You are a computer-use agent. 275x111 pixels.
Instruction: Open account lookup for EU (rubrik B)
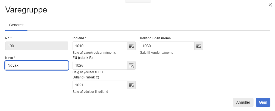click(x=131, y=65)
